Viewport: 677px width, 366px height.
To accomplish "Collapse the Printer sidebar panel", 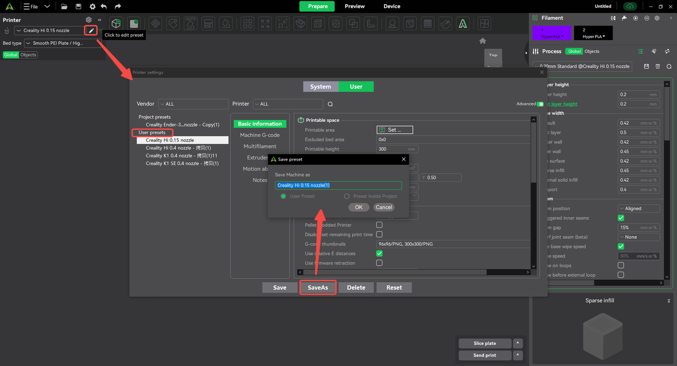I will click(x=99, y=20).
